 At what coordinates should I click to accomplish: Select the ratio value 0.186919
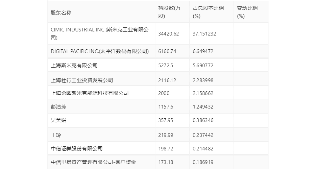[x=203, y=162]
